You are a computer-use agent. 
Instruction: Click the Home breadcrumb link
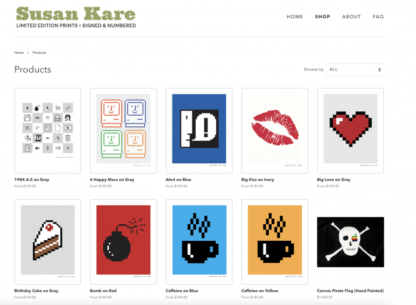coord(19,53)
